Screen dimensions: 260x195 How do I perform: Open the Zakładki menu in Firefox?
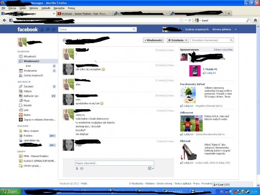click(46, 8)
